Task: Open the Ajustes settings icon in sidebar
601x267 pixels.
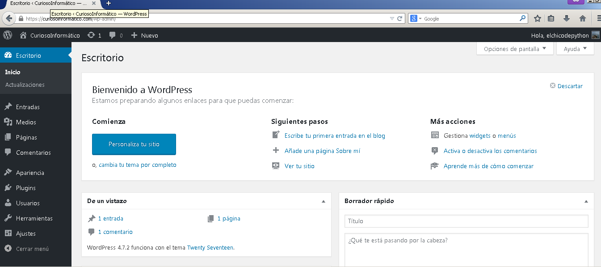Action: [x=8, y=233]
